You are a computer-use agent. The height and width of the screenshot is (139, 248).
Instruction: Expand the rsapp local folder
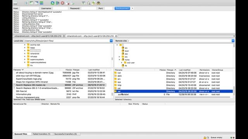pos(25,47)
